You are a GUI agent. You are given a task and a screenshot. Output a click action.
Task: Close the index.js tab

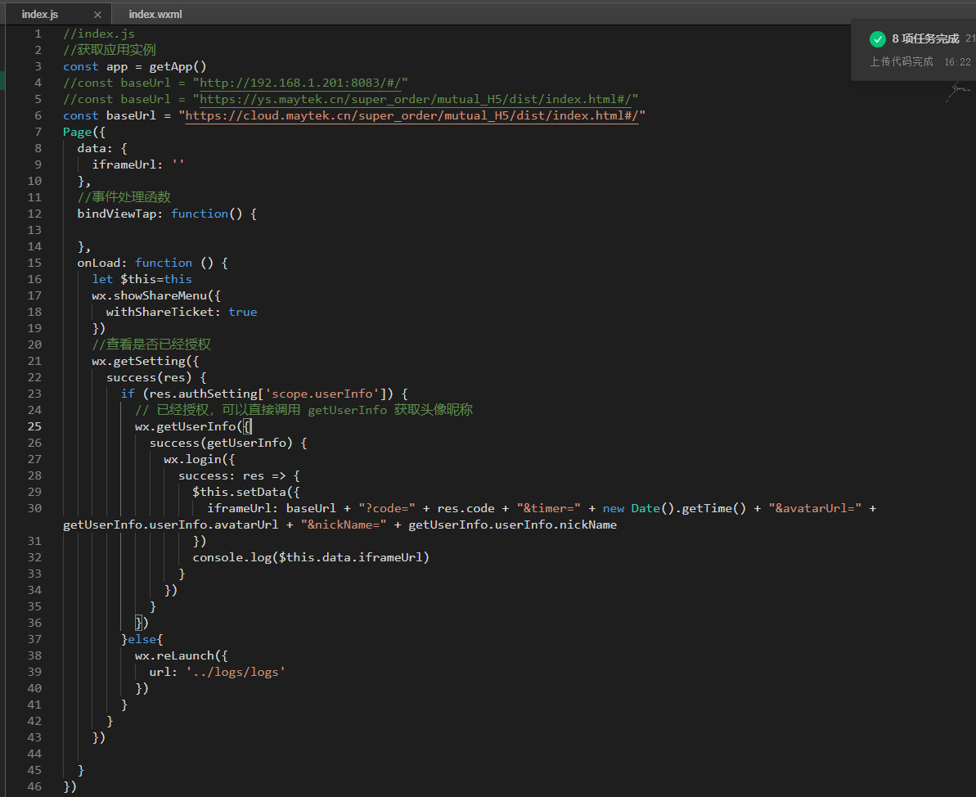point(98,15)
